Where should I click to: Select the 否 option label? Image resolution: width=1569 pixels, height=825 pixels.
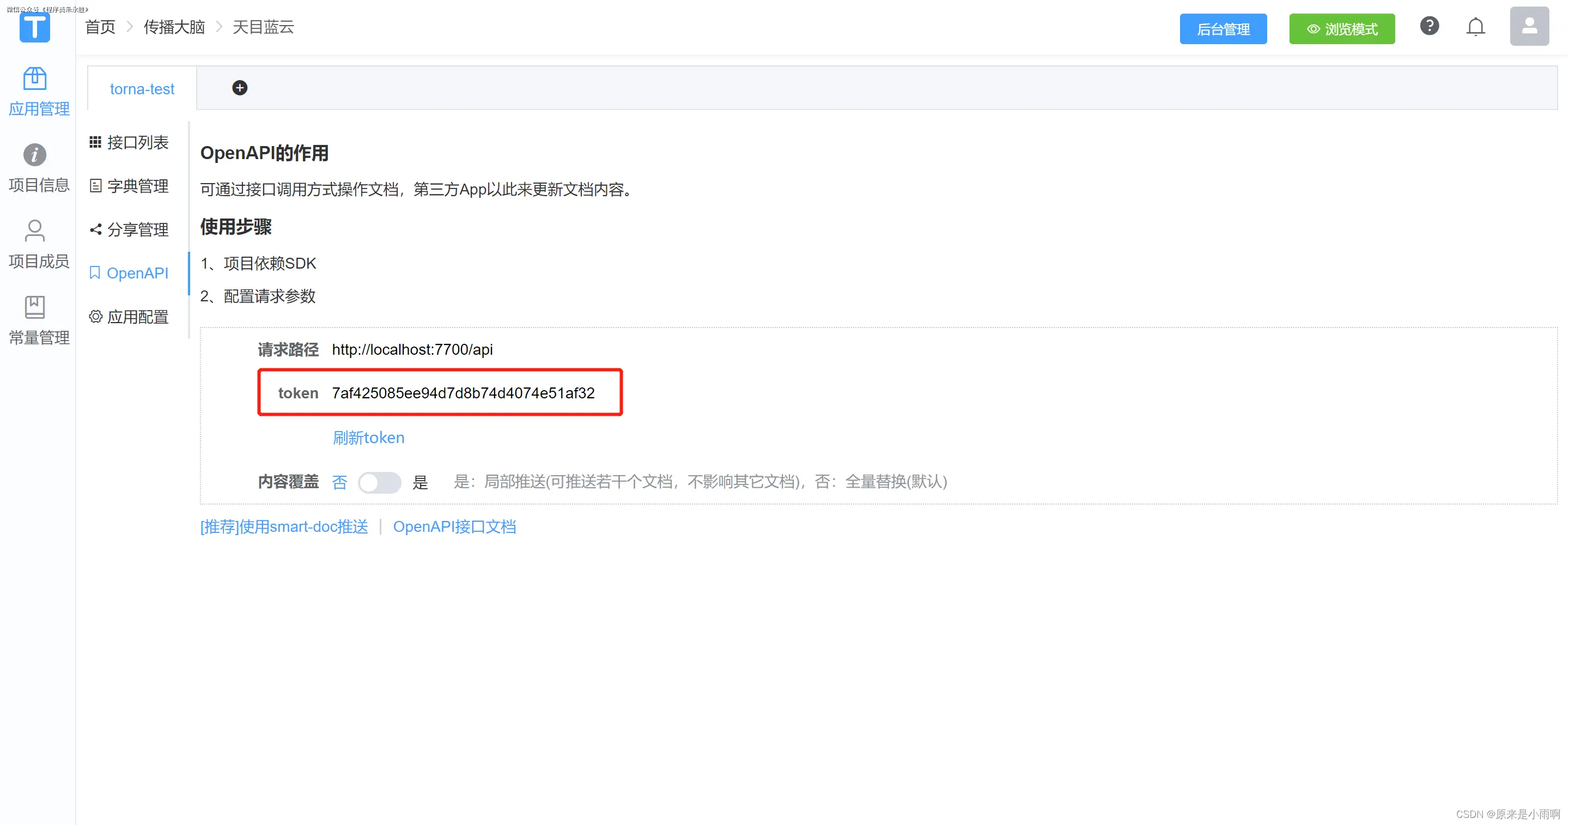point(339,483)
